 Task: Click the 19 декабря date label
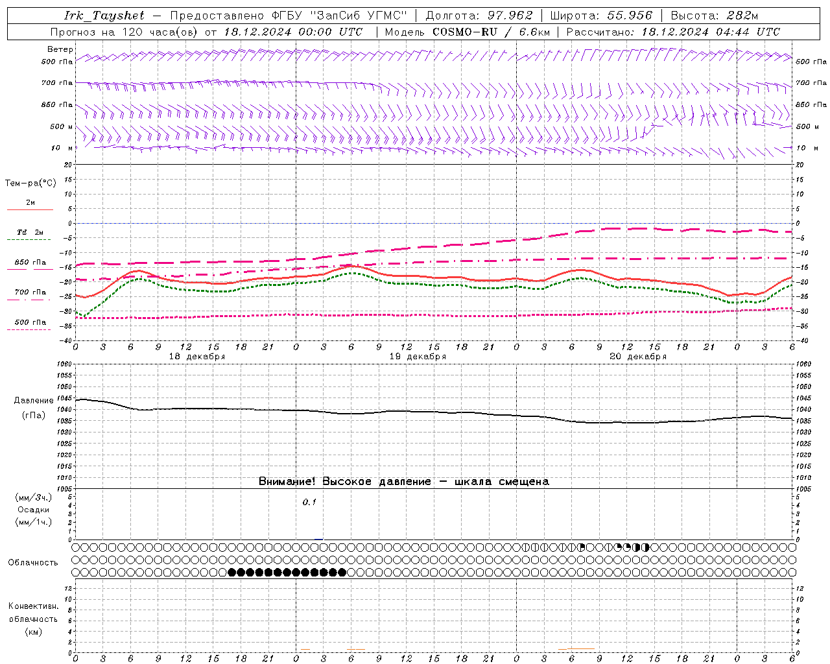coord(418,357)
